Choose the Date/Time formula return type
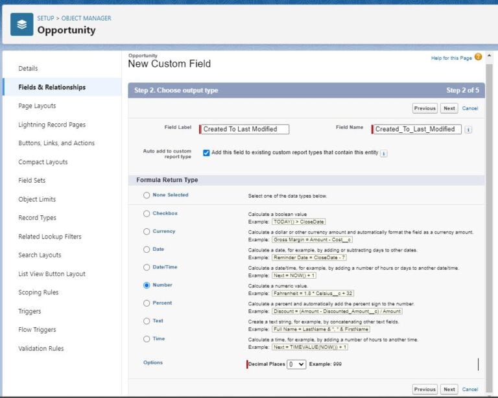Screen dimensions: 498x398 pyautogui.click(x=147, y=267)
